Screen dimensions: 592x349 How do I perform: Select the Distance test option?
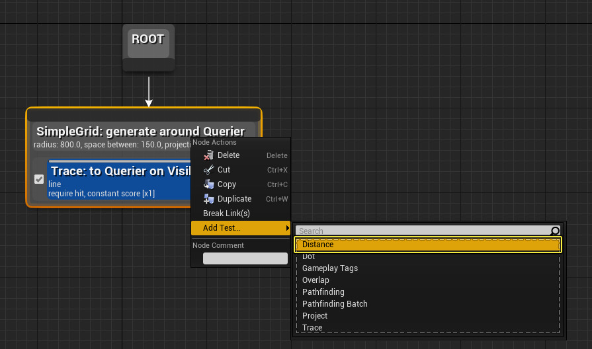click(428, 245)
